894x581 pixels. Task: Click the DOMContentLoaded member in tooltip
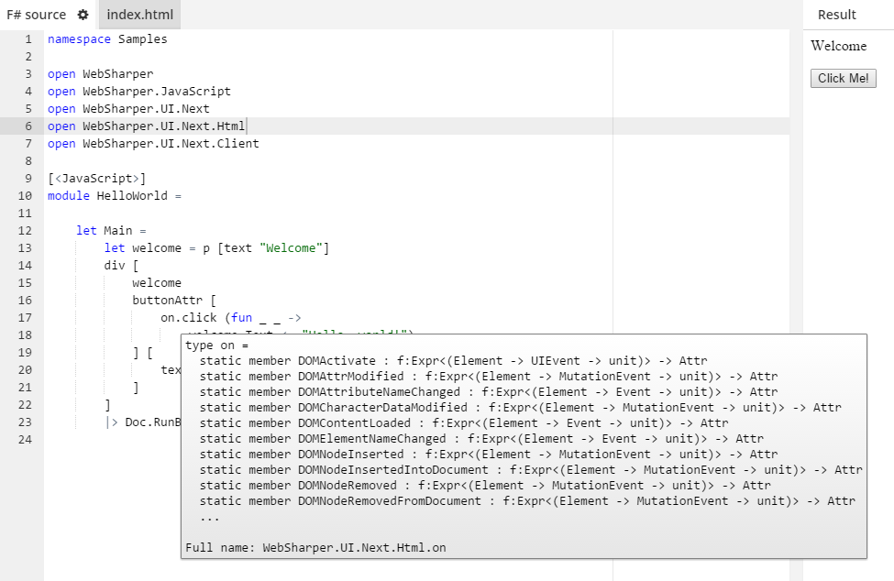464,423
